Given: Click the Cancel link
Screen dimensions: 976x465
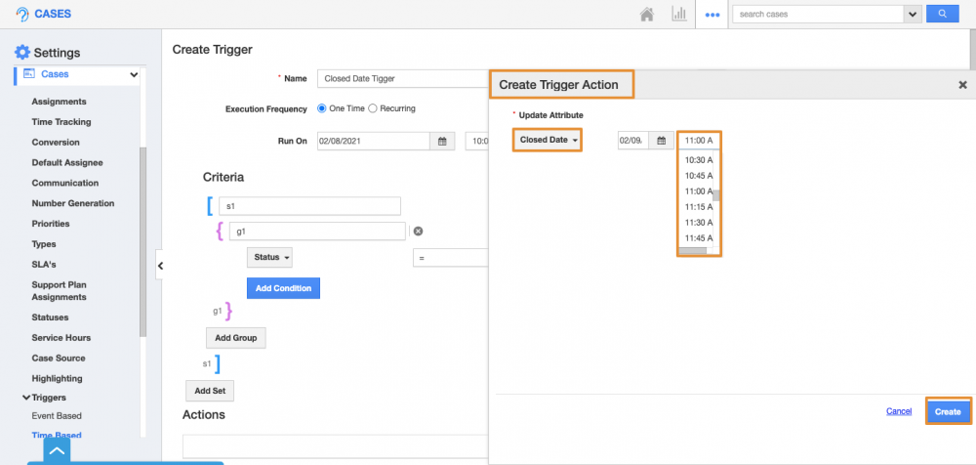Looking at the screenshot, I should [899, 411].
